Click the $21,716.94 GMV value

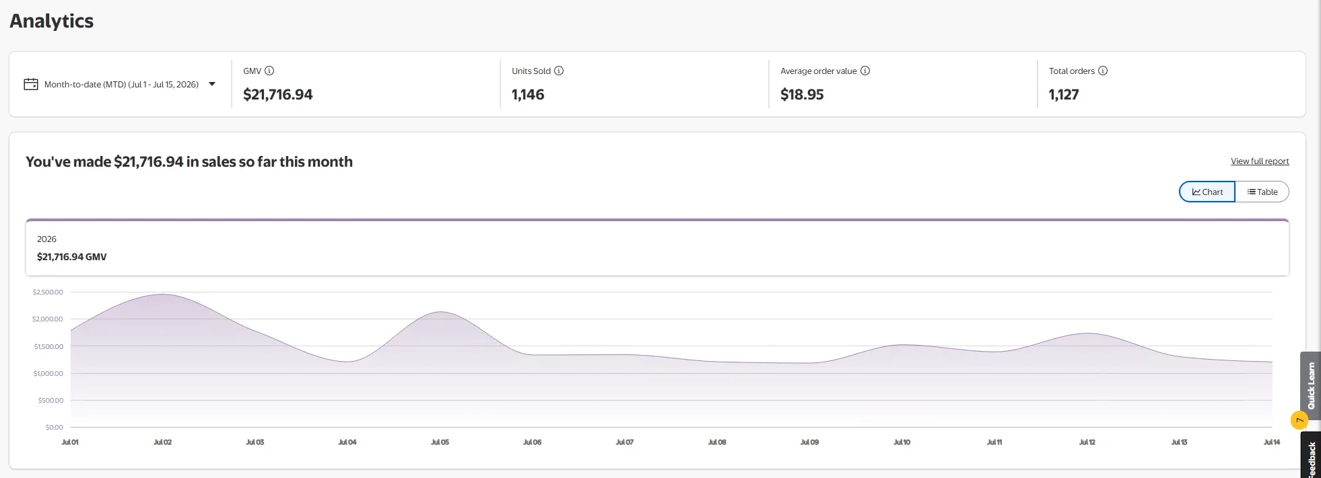click(278, 95)
